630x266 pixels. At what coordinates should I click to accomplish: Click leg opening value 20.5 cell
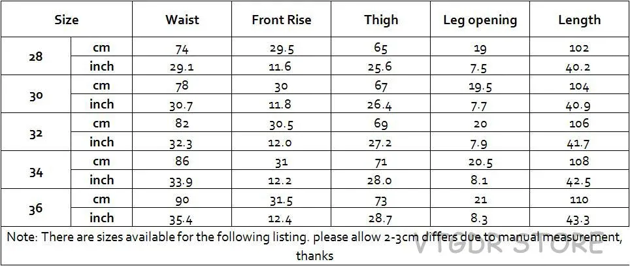[x=480, y=160]
